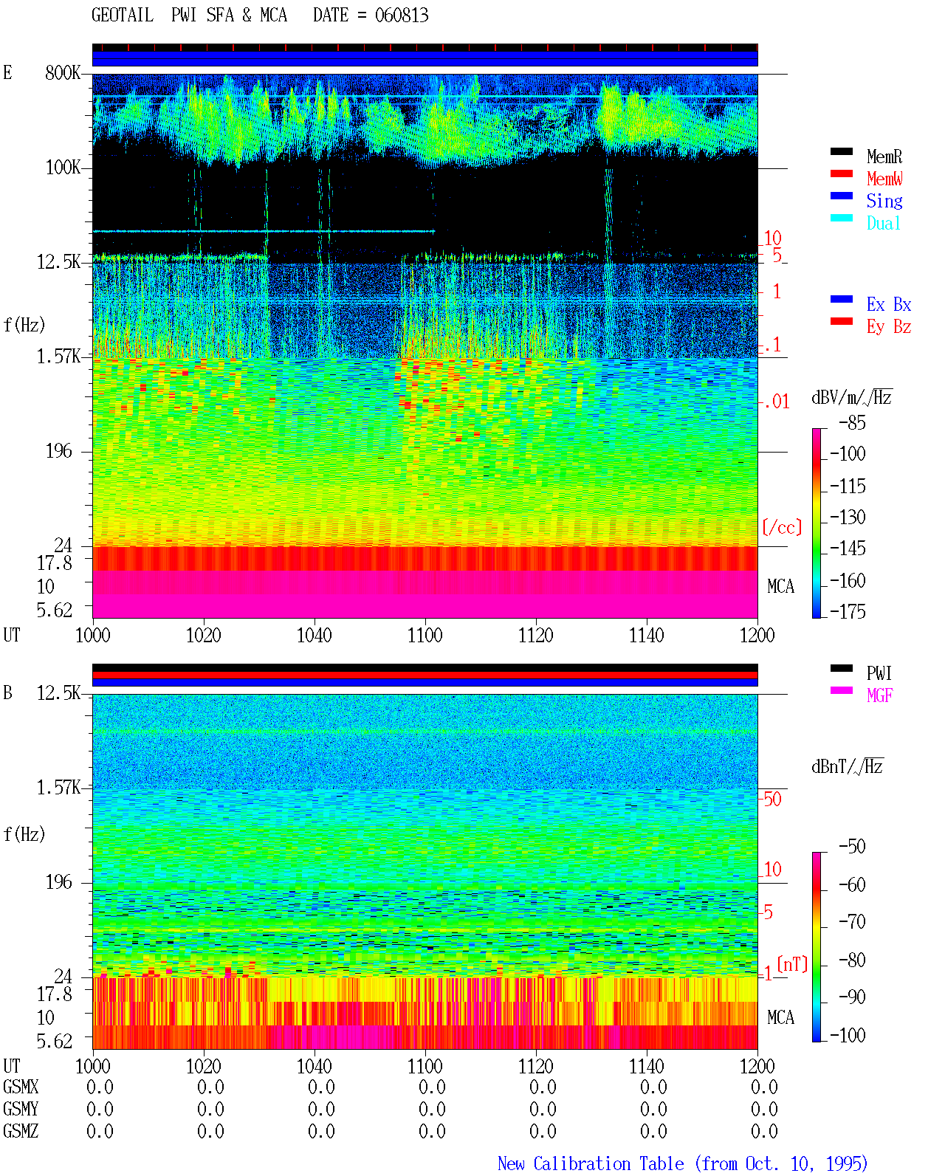The height and width of the screenshot is (1176, 945).
Task: Click the black MemR legend swatch
Action: pyautogui.click(x=842, y=151)
